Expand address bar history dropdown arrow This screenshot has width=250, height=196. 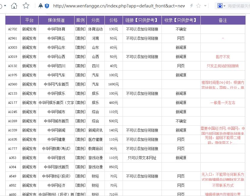click(205, 6)
